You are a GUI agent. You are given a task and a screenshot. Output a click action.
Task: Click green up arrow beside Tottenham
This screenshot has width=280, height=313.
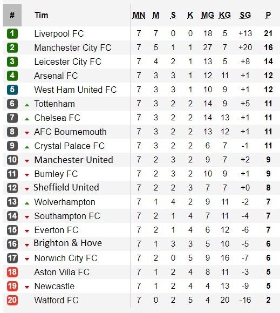(27, 105)
